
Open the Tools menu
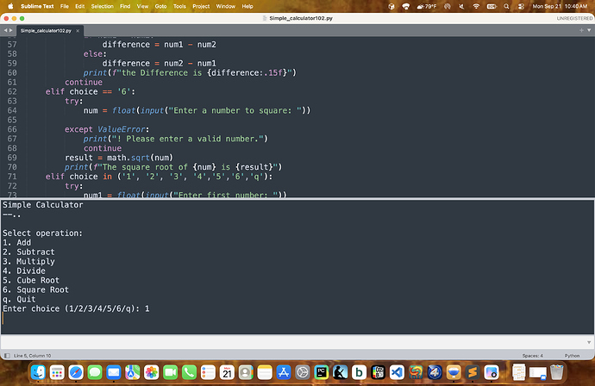(179, 6)
